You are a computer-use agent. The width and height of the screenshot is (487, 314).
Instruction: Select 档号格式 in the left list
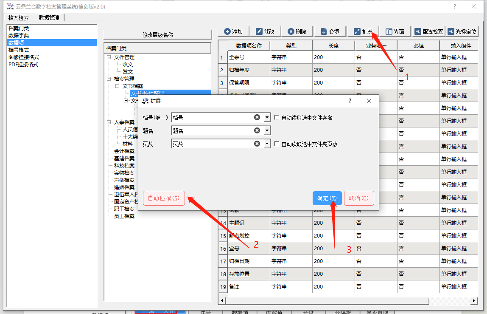click(19, 50)
